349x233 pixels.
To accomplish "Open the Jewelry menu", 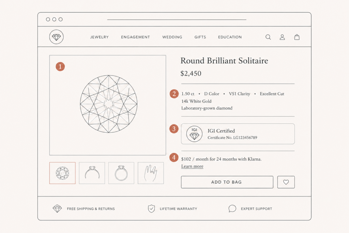I will [x=99, y=37].
